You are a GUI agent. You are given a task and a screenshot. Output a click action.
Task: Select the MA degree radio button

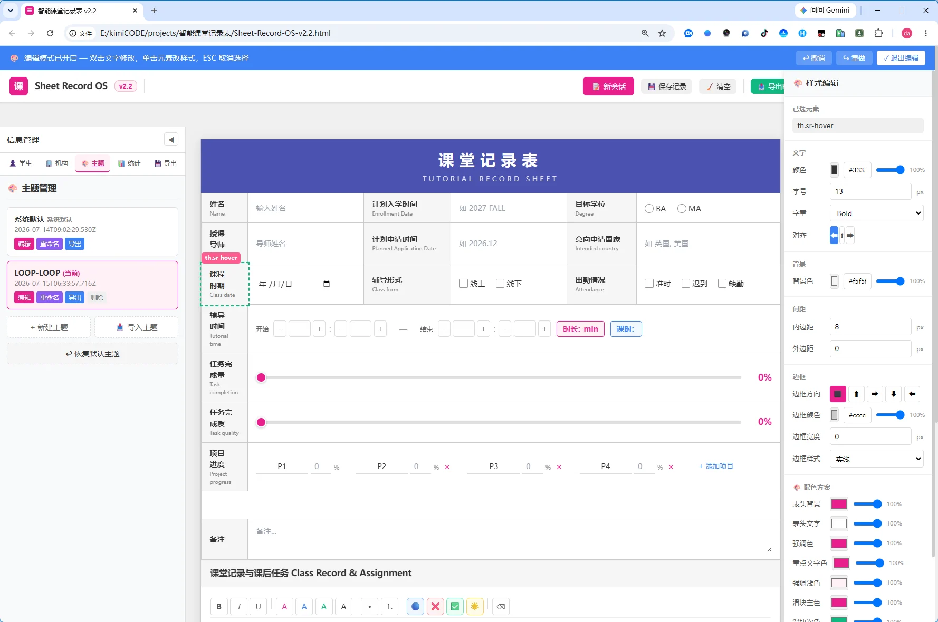[682, 209]
